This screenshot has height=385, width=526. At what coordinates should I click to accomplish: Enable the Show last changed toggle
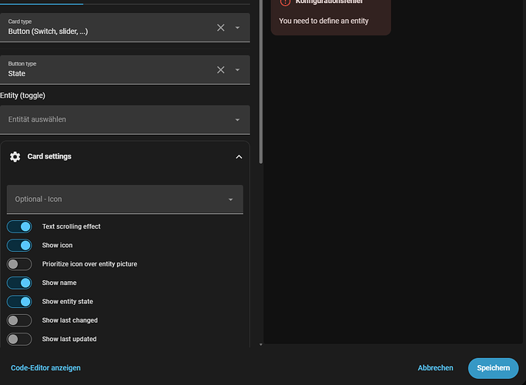click(19, 320)
